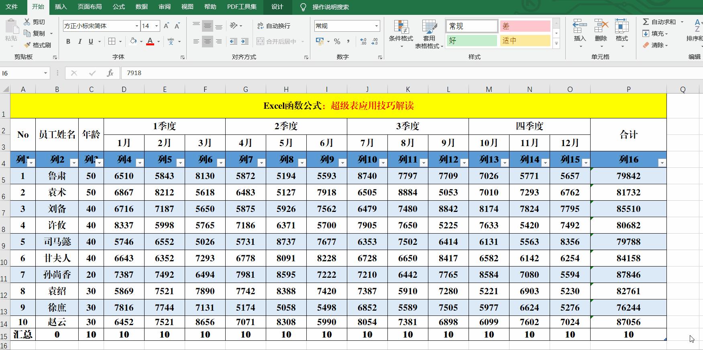Toggle top vertical alignment
The width and height of the screenshot is (703, 350).
[x=196, y=26]
